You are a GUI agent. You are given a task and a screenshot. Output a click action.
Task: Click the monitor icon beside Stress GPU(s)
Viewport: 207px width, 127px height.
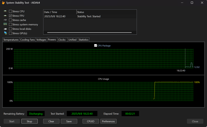[5, 33]
